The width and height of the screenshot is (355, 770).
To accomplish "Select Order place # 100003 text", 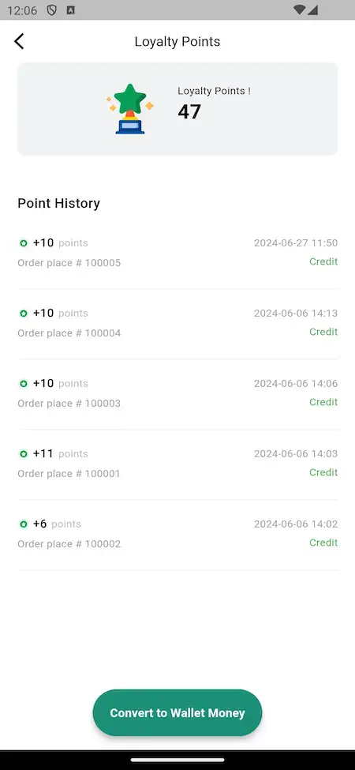I will tap(69, 404).
